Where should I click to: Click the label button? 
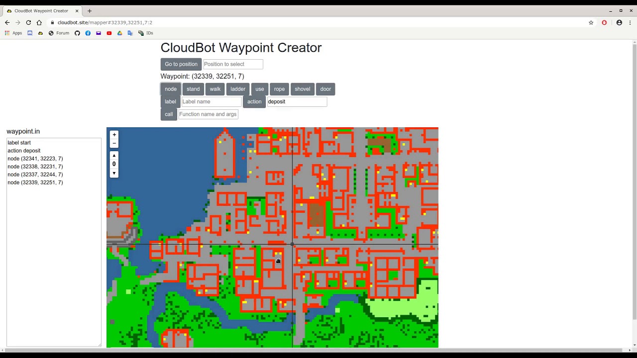(x=170, y=101)
